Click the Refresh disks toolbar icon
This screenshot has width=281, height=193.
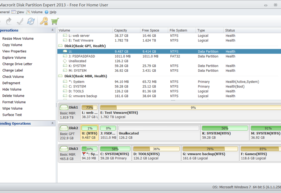pos(31,21)
